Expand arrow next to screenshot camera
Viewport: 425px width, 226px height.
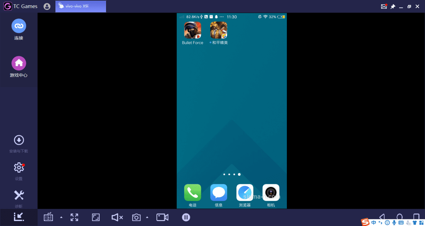point(147,217)
